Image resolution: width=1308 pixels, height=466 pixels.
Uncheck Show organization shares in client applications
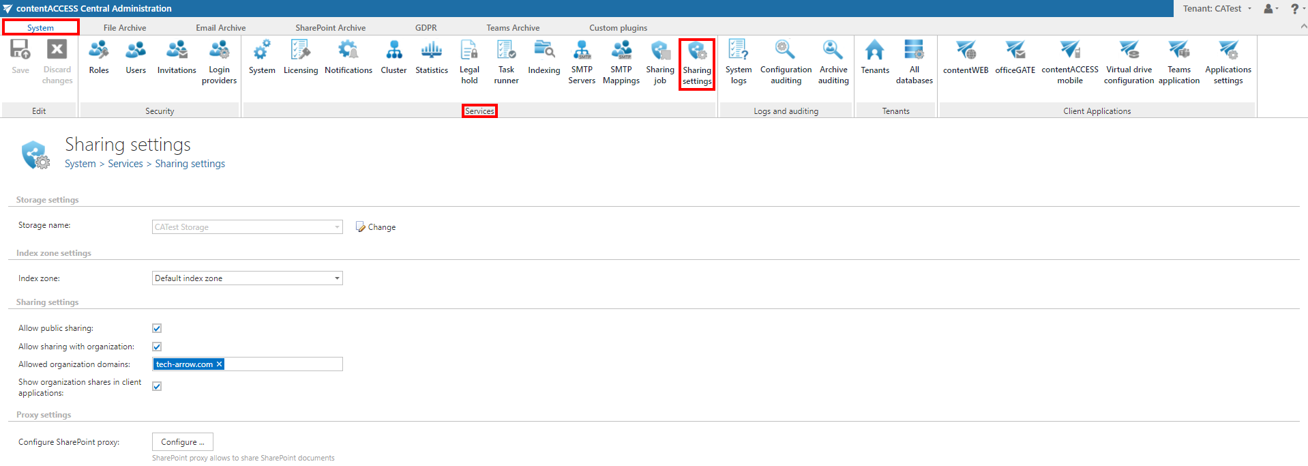point(157,386)
